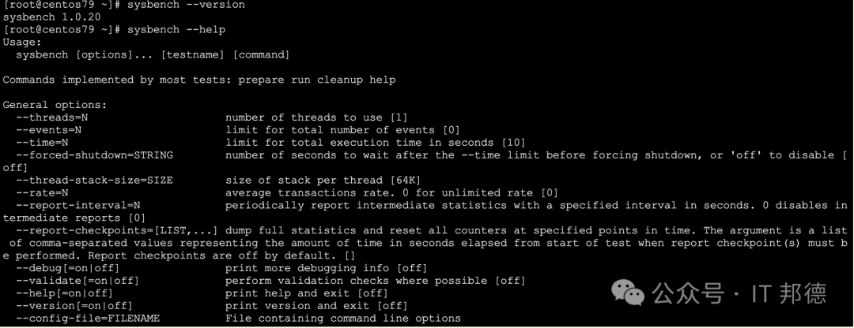Click the --debug[=on|off] option
Screen dimensions: 854x328
[67, 268]
